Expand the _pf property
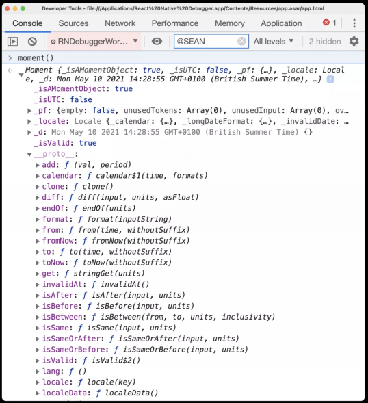 pyautogui.click(x=29, y=111)
